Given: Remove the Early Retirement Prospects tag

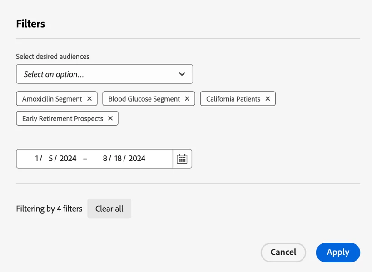Looking at the screenshot, I should click(110, 119).
